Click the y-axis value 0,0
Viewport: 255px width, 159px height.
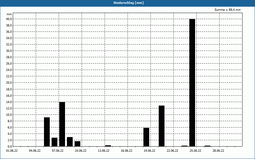pyautogui.click(x=10, y=147)
